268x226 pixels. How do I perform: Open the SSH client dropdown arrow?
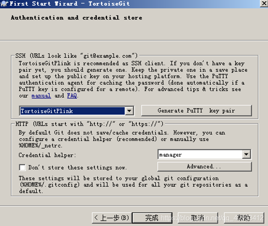point(129,111)
